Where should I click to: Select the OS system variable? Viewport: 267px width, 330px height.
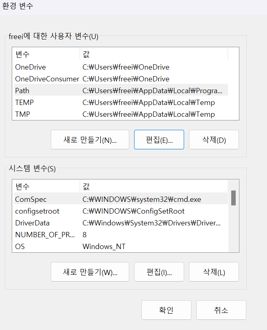point(121,247)
